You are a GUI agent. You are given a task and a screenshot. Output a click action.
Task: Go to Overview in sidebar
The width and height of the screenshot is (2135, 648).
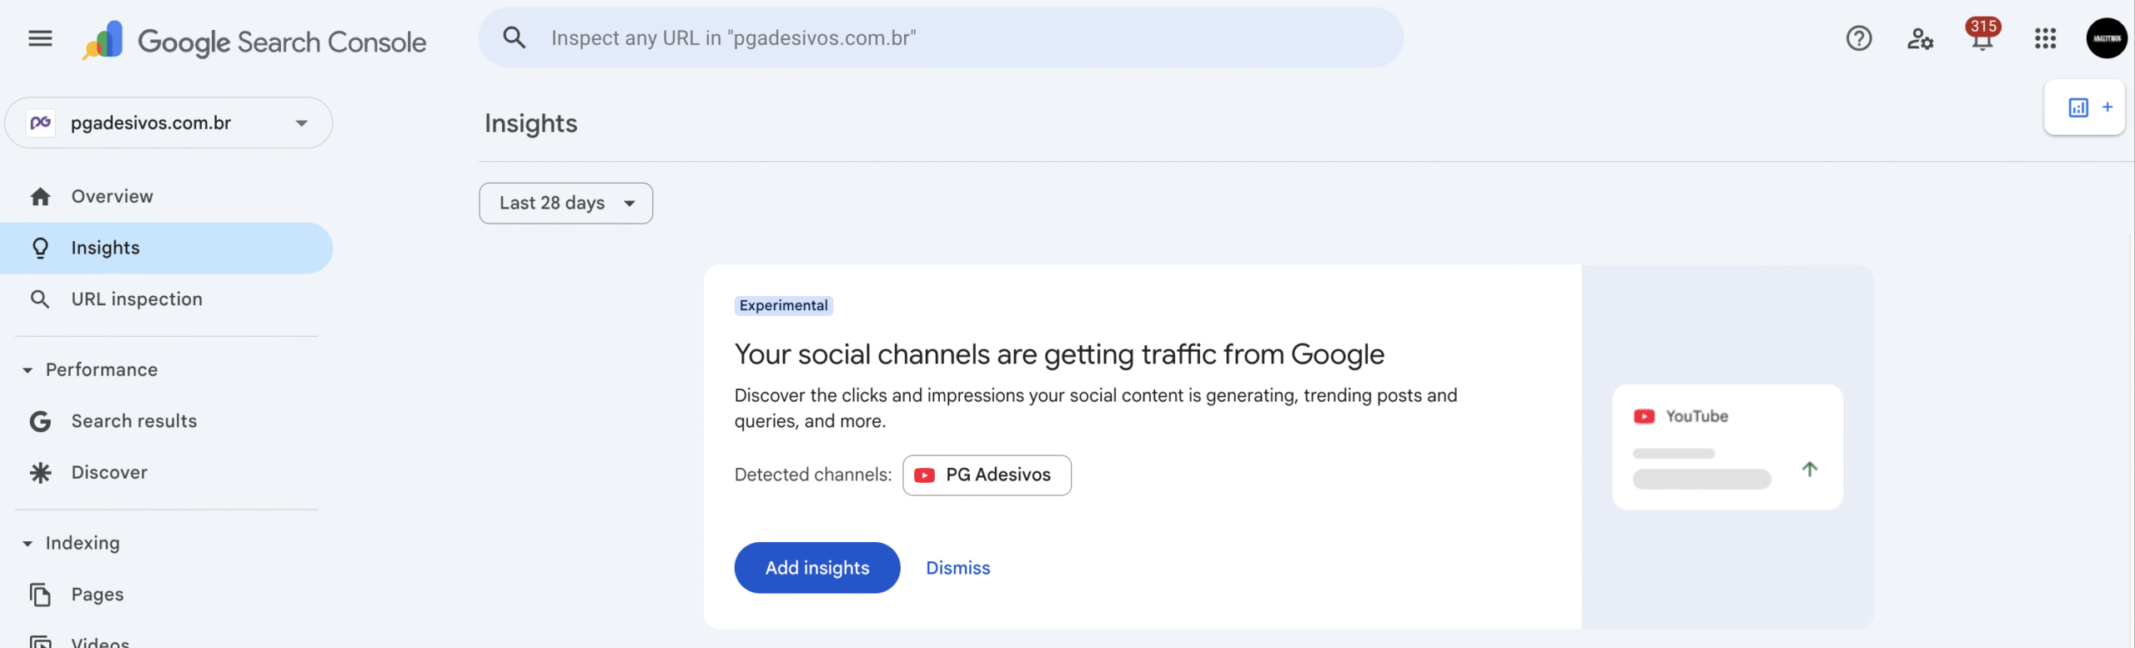click(112, 197)
